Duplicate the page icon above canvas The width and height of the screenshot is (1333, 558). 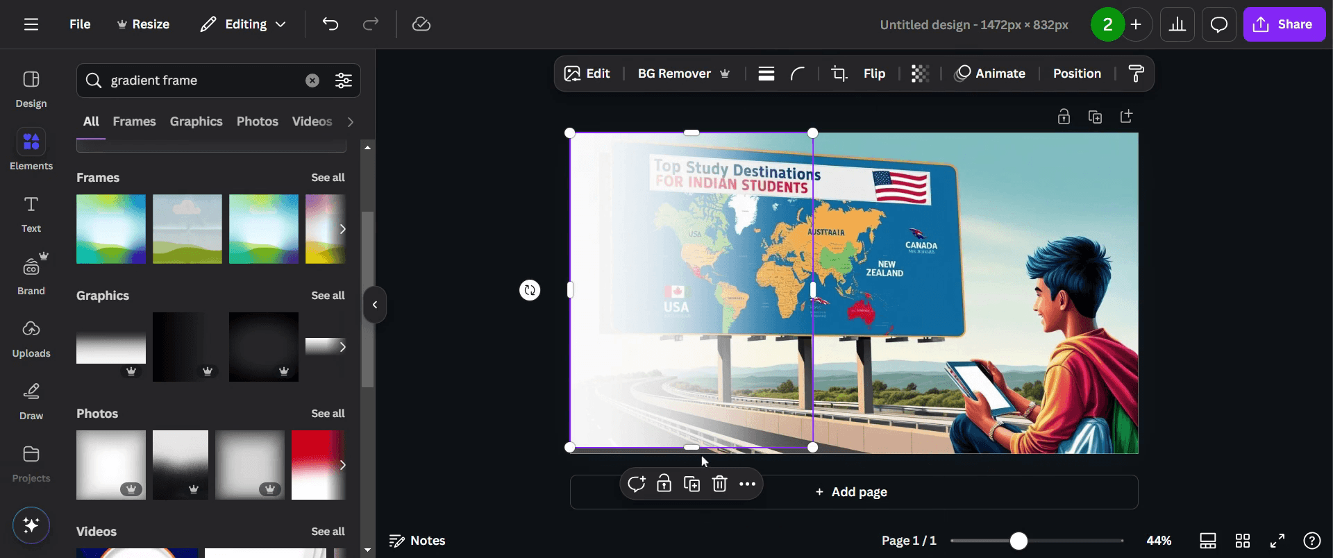click(1095, 117)
